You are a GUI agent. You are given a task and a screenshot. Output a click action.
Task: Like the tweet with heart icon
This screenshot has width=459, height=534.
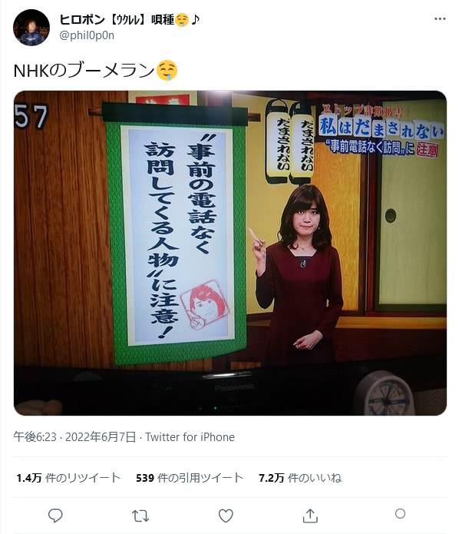tap(226, 516)
